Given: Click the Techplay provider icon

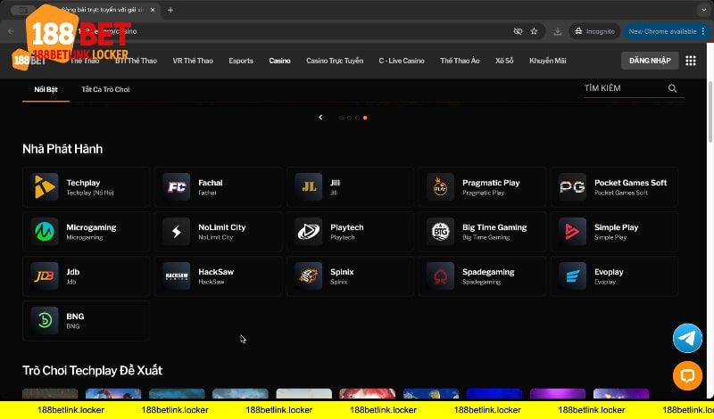Looking at the screenshot, I should pyautogui.click(x=45, y=187).
